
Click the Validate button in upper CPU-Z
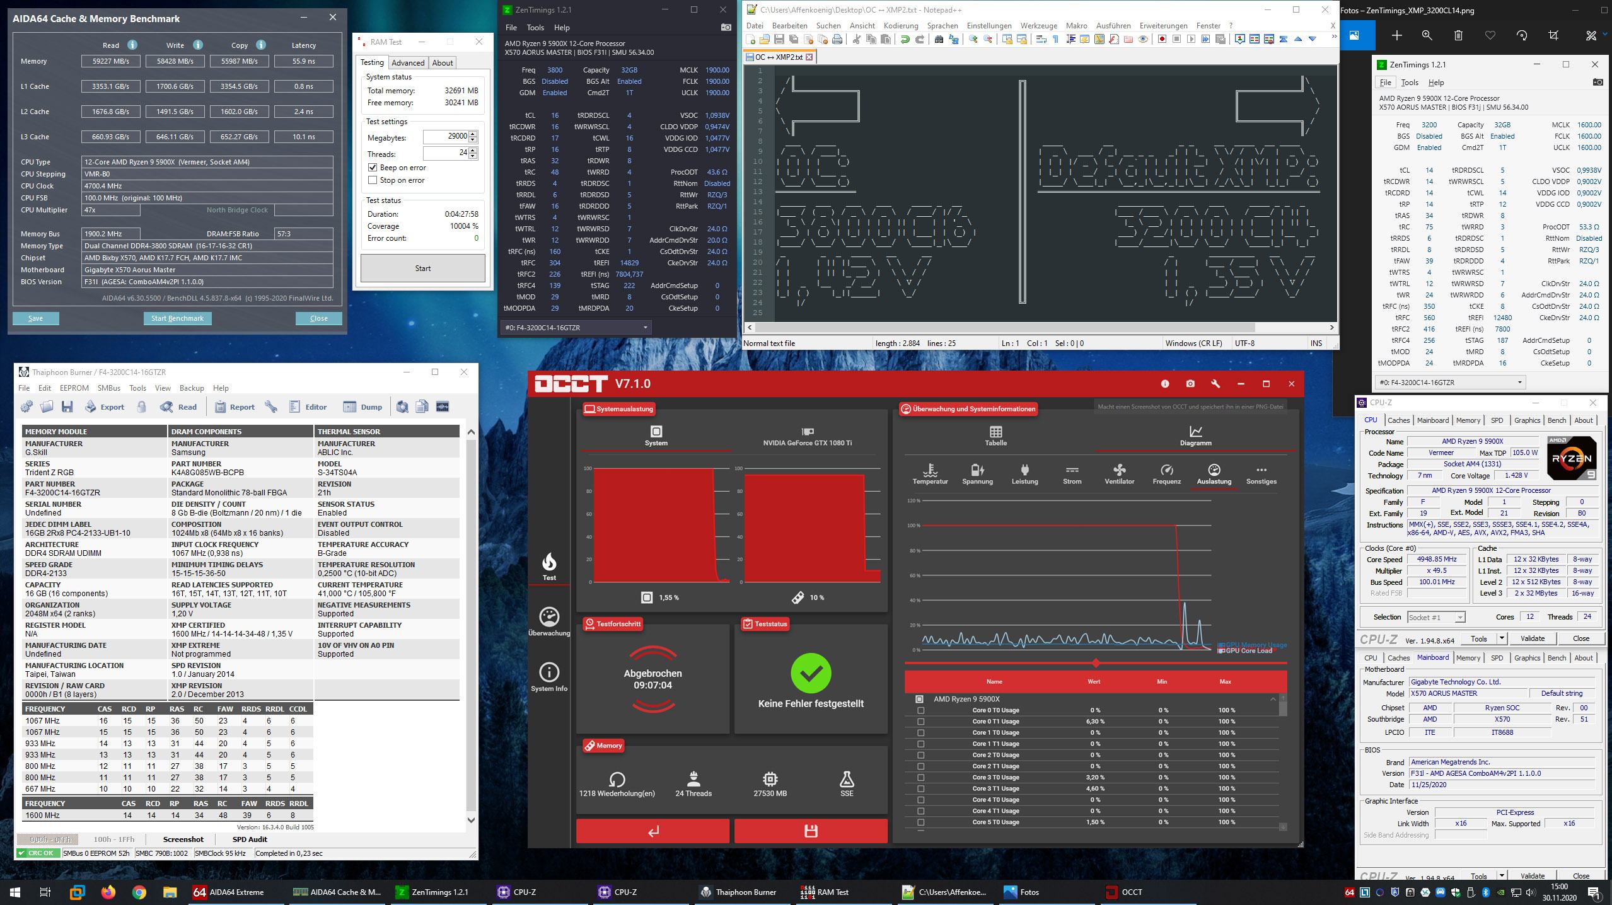[x=1532, y=638]
